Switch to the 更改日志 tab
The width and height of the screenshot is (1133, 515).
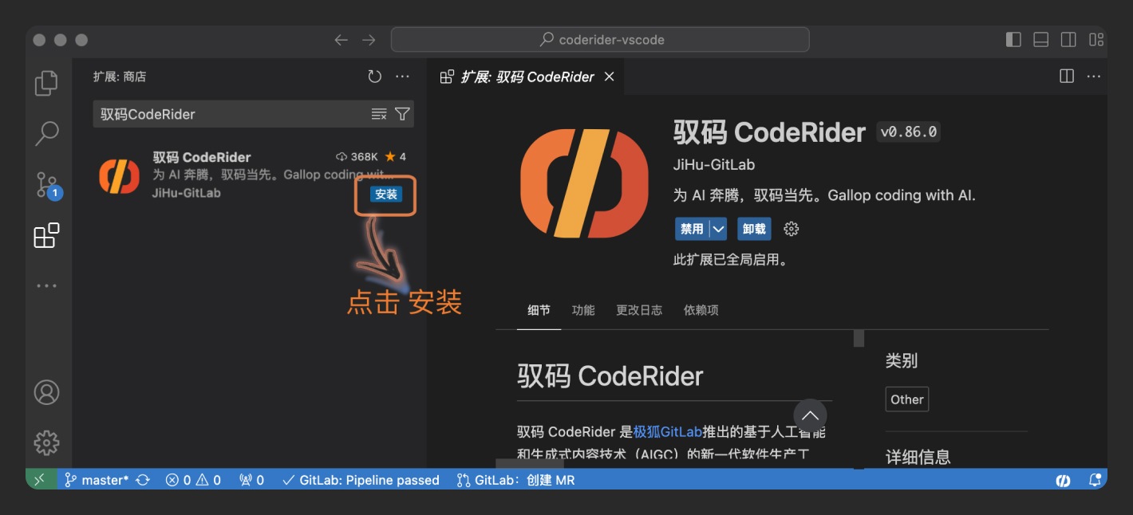(x=638, y=310)
